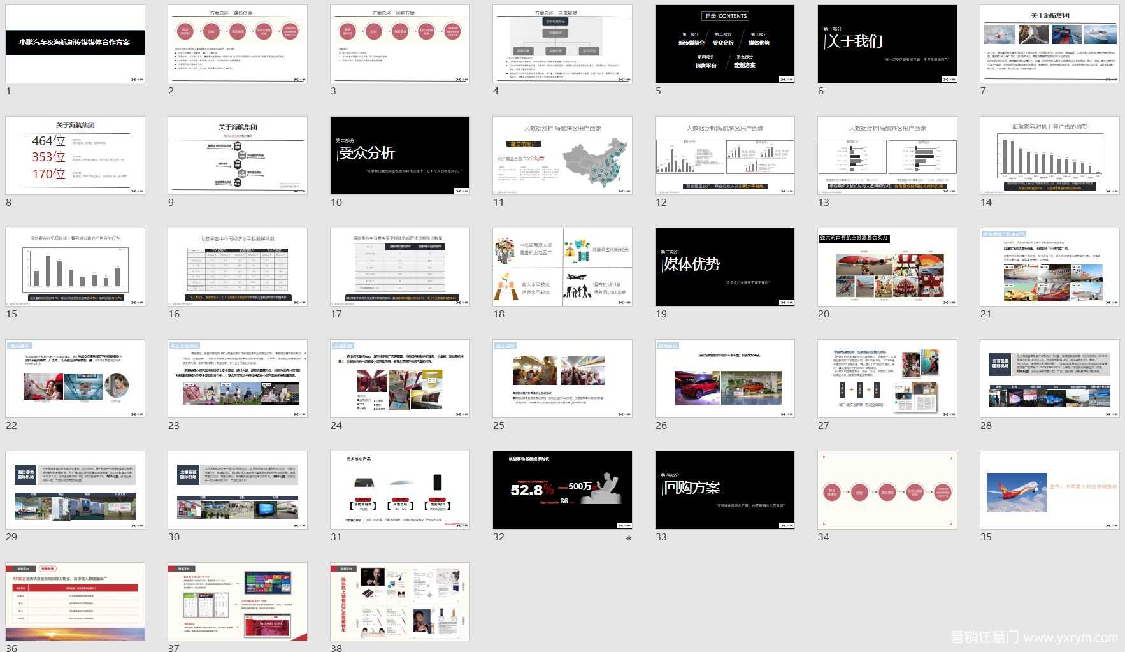The height and width of the screenshot is (652, 1125).
Task: Select slide 23 thumbnail with the video screenshots
Action: coord(238,379)
